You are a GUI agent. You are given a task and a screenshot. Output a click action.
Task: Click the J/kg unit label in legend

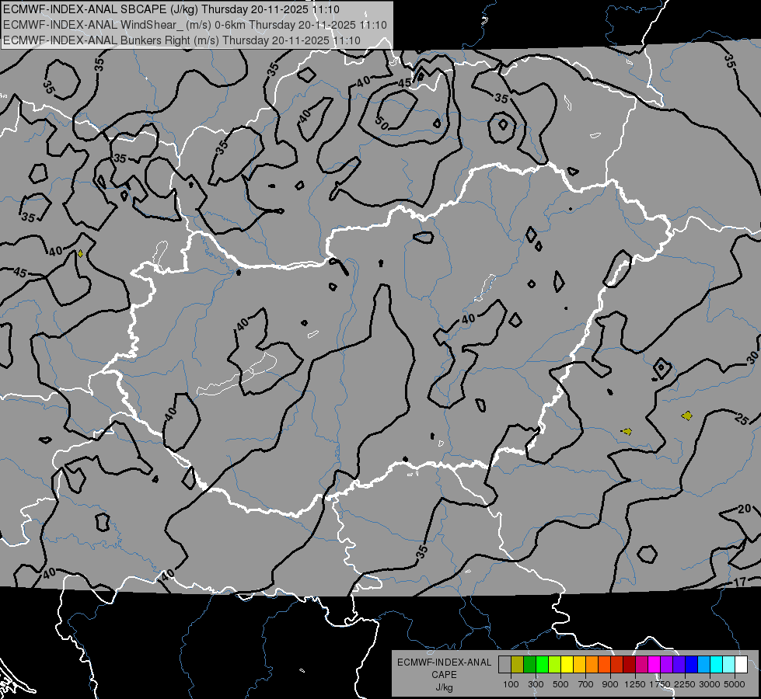(444, 687)
